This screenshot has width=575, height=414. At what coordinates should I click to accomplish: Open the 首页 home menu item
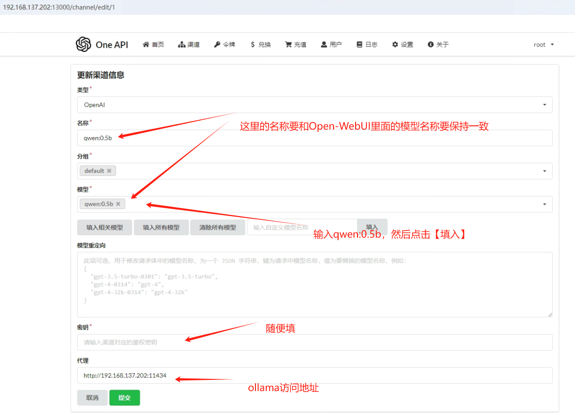[x=153, y=44]
